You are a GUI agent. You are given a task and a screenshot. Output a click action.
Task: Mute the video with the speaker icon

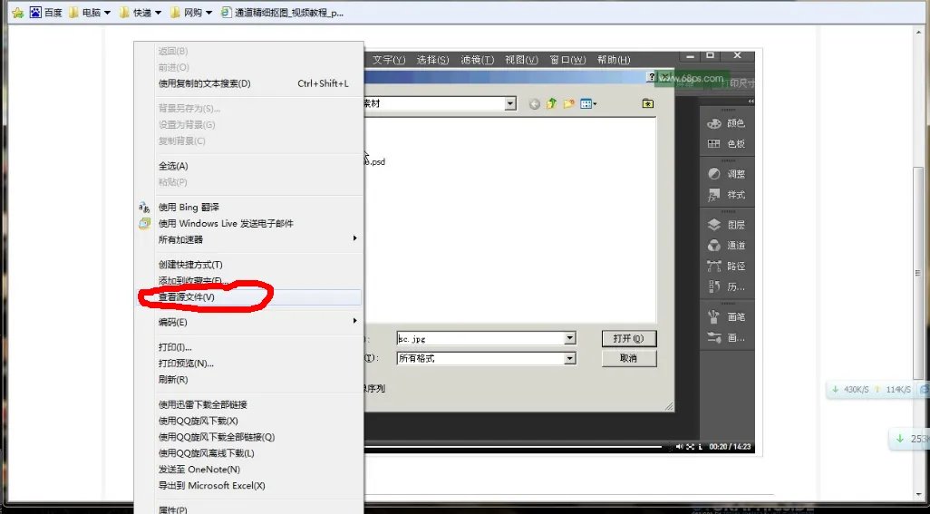pyautogui.click(x=679, y=446)
